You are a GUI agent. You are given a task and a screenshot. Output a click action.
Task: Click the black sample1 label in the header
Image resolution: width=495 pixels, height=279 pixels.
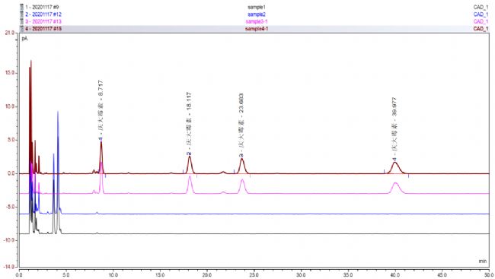[257, 7]
